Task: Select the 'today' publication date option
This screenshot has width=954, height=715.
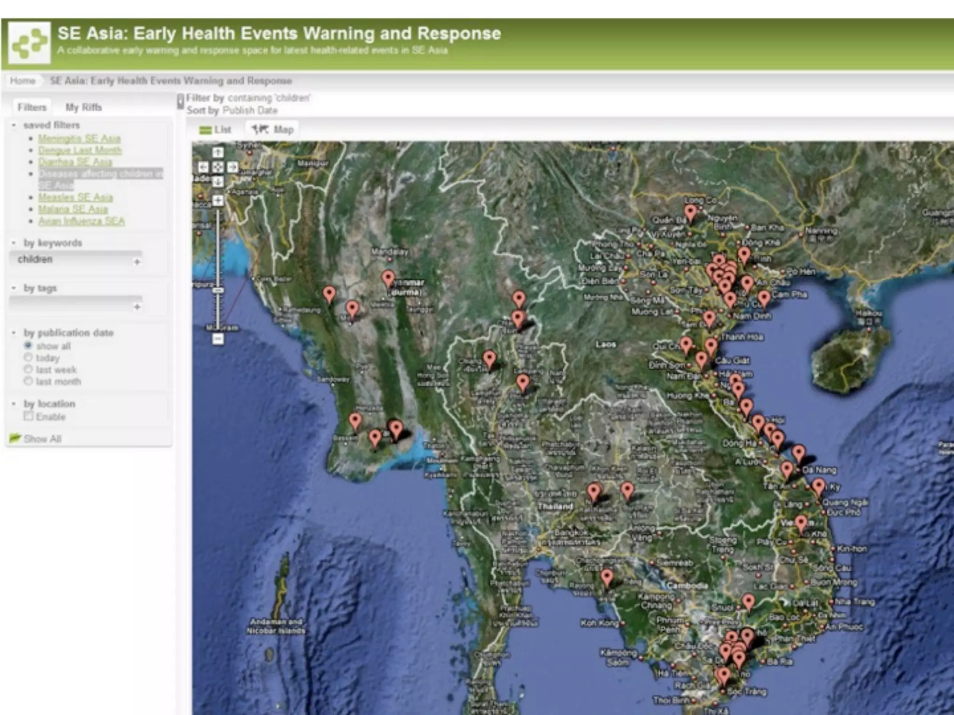Action: click(28, 357)
